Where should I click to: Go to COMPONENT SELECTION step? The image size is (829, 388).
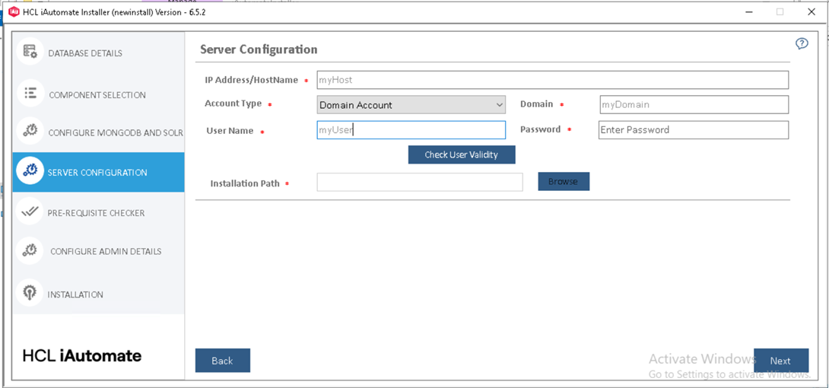coord(97,95)
